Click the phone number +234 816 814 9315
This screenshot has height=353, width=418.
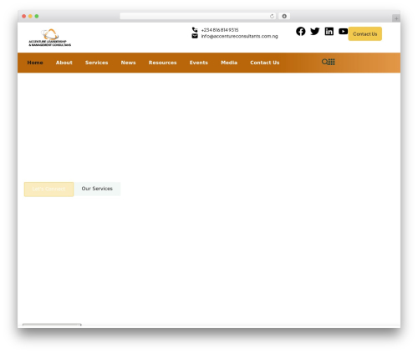220,30
